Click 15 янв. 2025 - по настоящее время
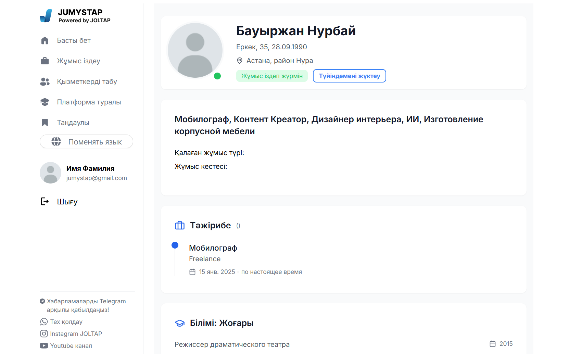The image size is (582, 354). (251, 272)
